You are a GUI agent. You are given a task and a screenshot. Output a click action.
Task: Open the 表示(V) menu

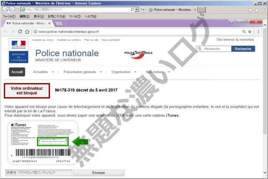coord(39,16)
